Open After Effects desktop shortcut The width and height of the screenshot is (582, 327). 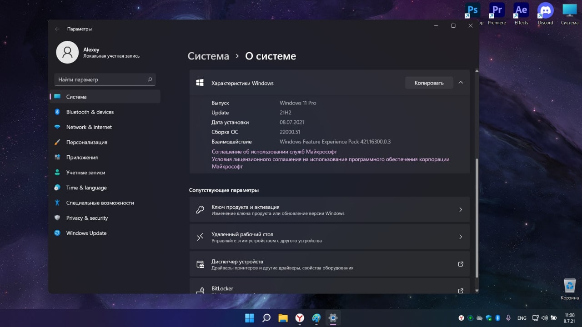pos(521,14)
